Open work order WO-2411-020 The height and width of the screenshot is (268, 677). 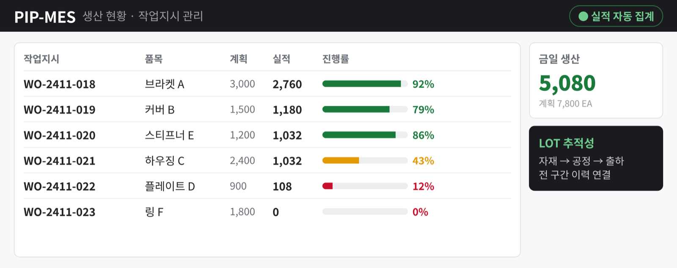click(267, 135)
